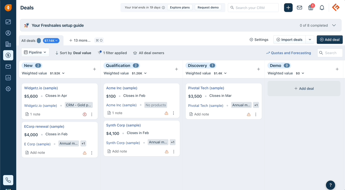The width and height of the screenshot is (345, 190).
Task: Click the Import deals button
Action: [x=289, y=40]
